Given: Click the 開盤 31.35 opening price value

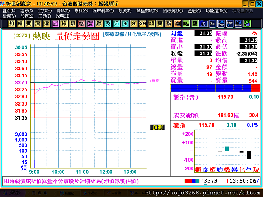Looking at the screenshot, I should click(203, 33).
